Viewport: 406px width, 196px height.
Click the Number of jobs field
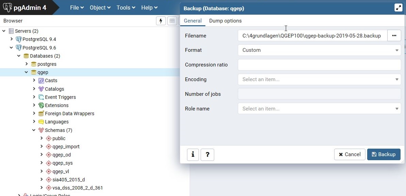(x=319, y=94)
